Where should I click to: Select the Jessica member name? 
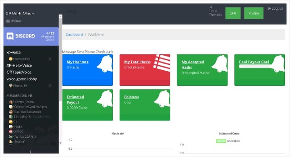point(19,141)
